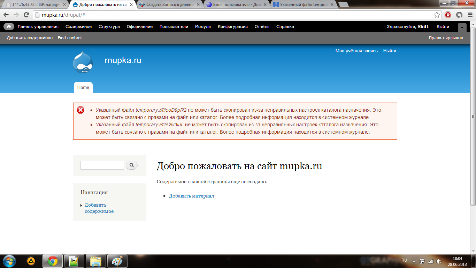Image resolution: width=476 pixels, height=268 pixels.
Task: Open the Модули admin menu
Action: [203, 27]
